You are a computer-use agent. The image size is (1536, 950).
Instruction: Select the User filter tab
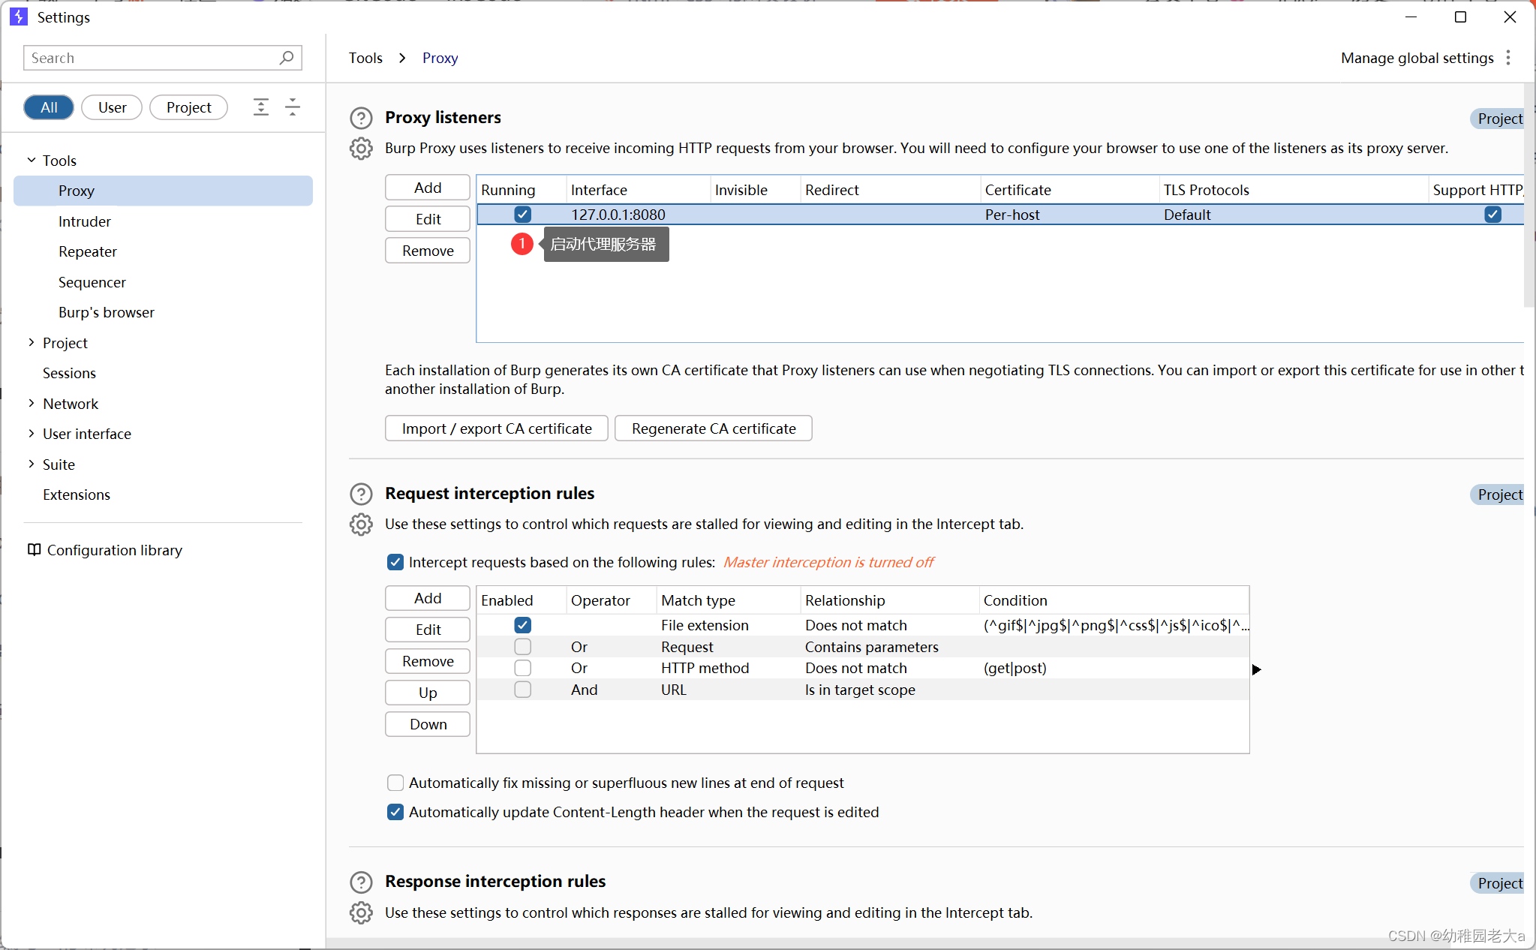point(112,107)
